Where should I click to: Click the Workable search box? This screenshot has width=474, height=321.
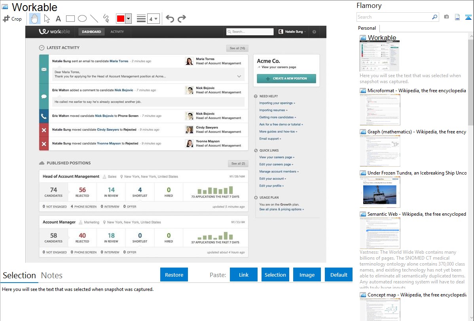250,31
